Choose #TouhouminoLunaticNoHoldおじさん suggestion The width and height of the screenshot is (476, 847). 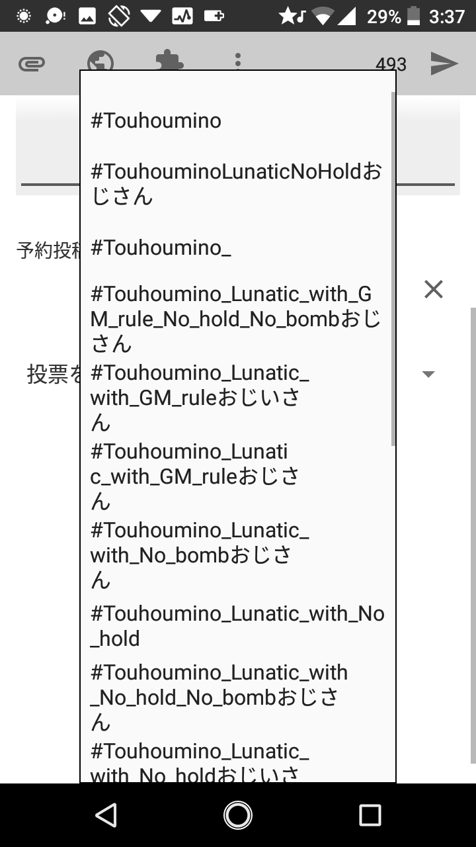pyautogui.click(x=236, y=184)
